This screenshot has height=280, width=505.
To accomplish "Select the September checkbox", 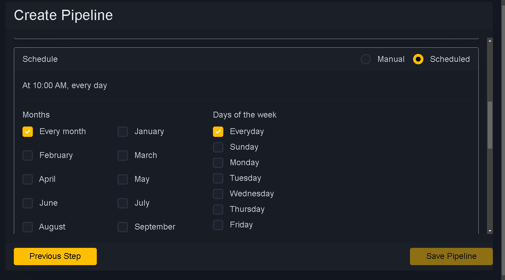I will pos(123,227).
